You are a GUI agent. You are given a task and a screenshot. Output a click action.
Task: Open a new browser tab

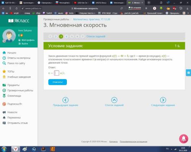(149, 3)
